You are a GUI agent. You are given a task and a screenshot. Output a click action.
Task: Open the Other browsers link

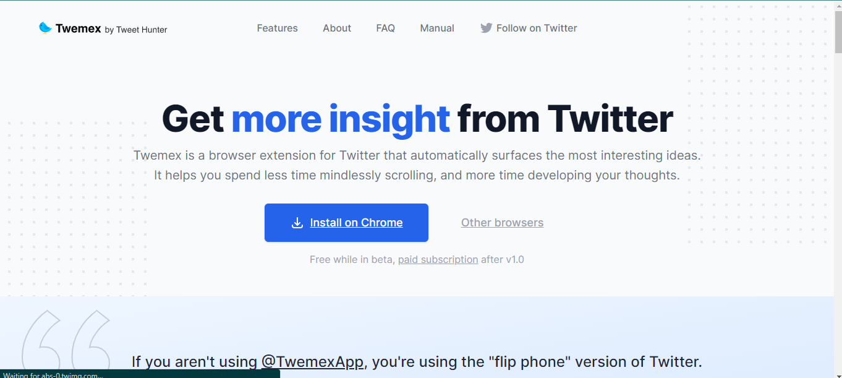[x=502, y=223]
